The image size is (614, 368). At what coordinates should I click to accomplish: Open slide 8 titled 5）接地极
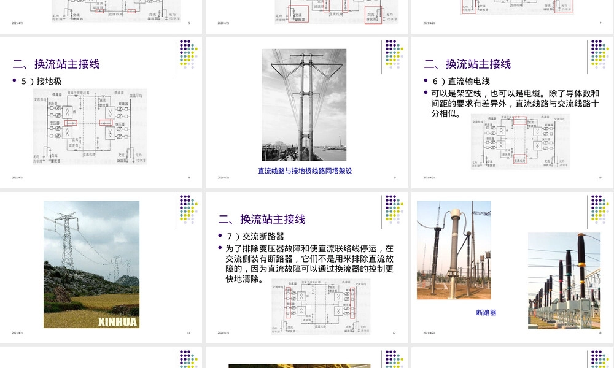coord(101,113)
